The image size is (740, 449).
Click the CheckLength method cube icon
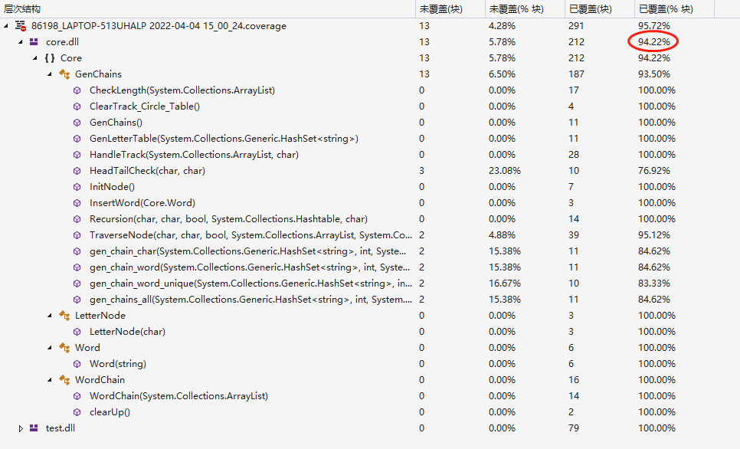[77, 90]
